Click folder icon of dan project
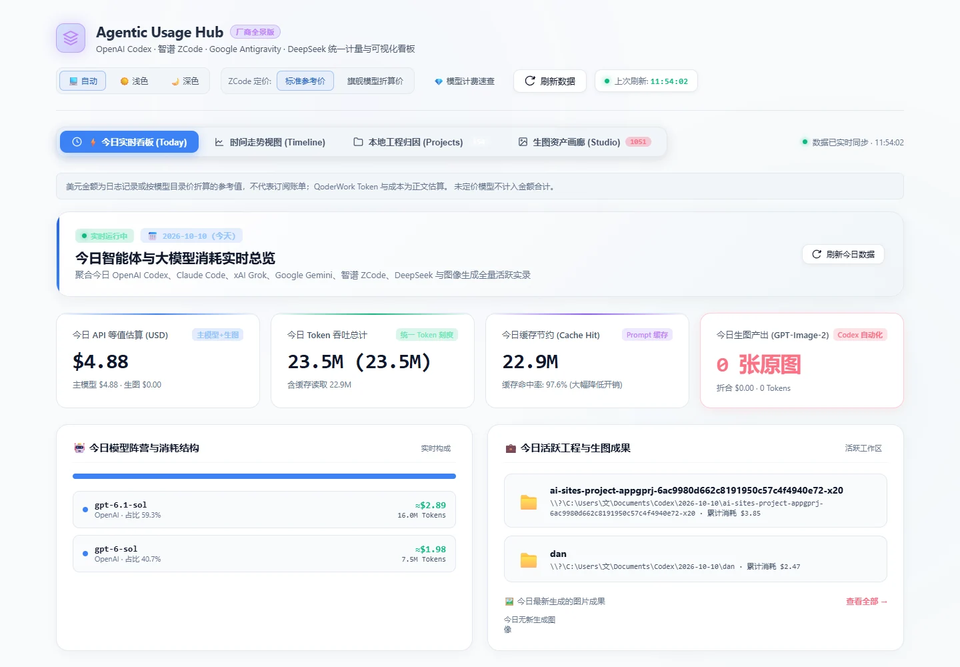Screen dimensions: 960x667 (529, 560)
